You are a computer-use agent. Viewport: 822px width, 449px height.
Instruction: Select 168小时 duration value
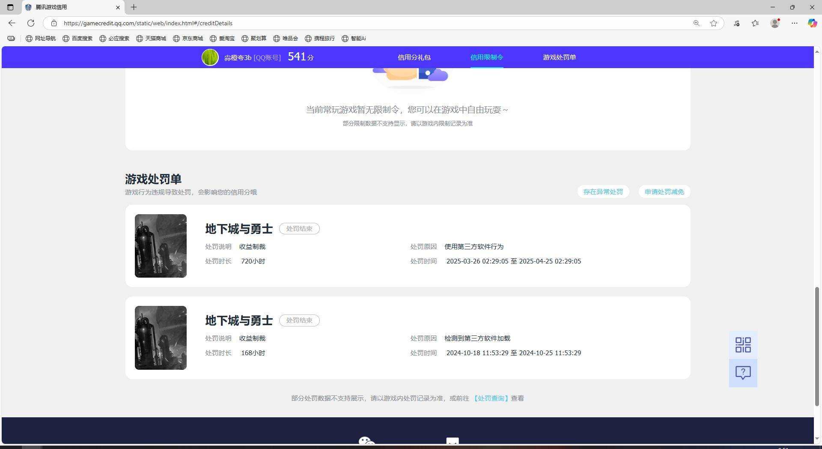[x=253, y=353]
